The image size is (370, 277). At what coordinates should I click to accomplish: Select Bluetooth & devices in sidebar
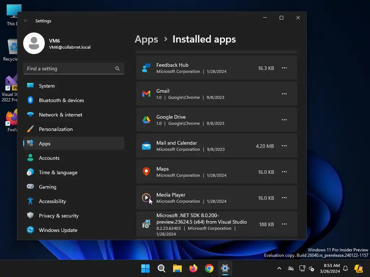[x=74, y=100]
